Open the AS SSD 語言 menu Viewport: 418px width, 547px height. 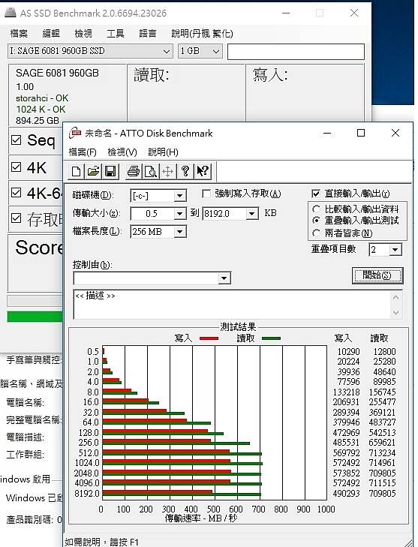[148, 34]
